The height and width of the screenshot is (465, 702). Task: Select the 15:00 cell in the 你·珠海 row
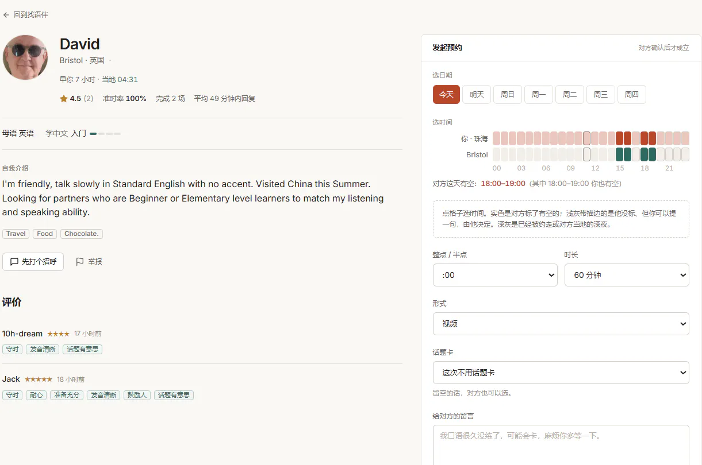click(620, 138)
